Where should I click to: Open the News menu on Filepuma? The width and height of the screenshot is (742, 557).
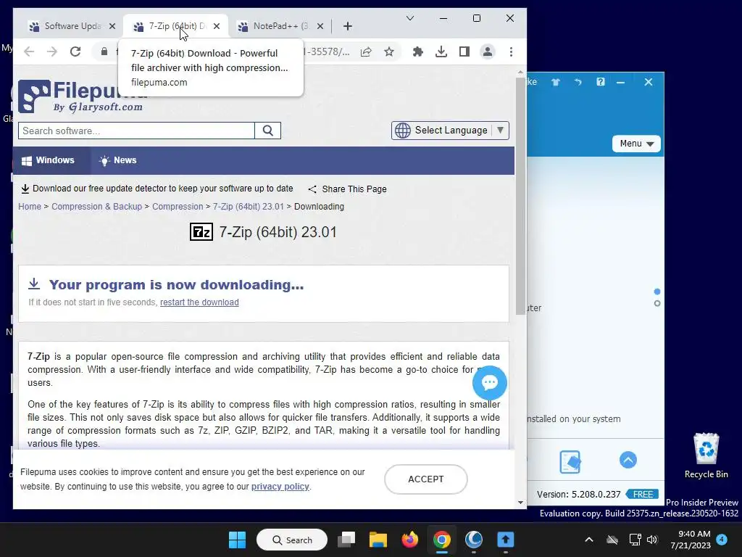[118, 160]
